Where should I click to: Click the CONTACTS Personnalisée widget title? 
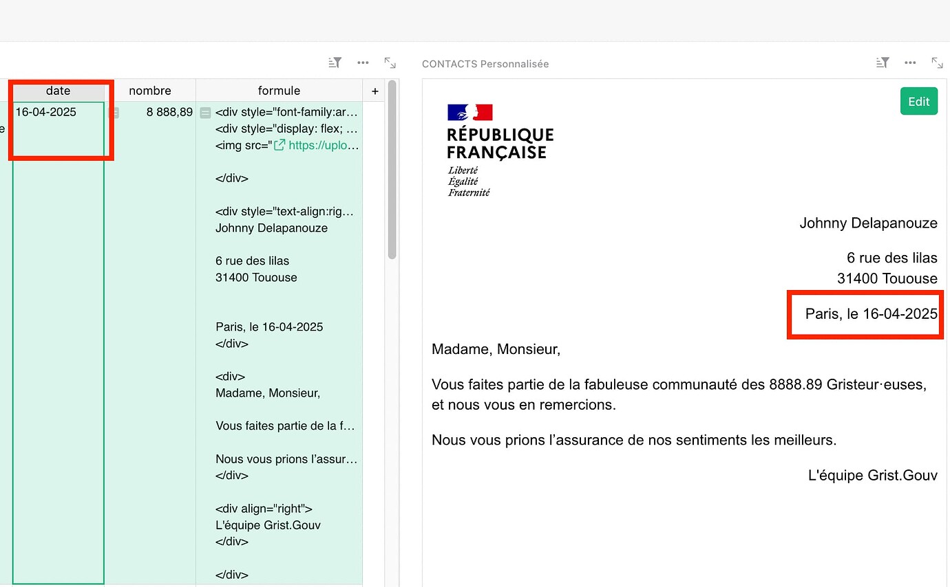(485, 64)
